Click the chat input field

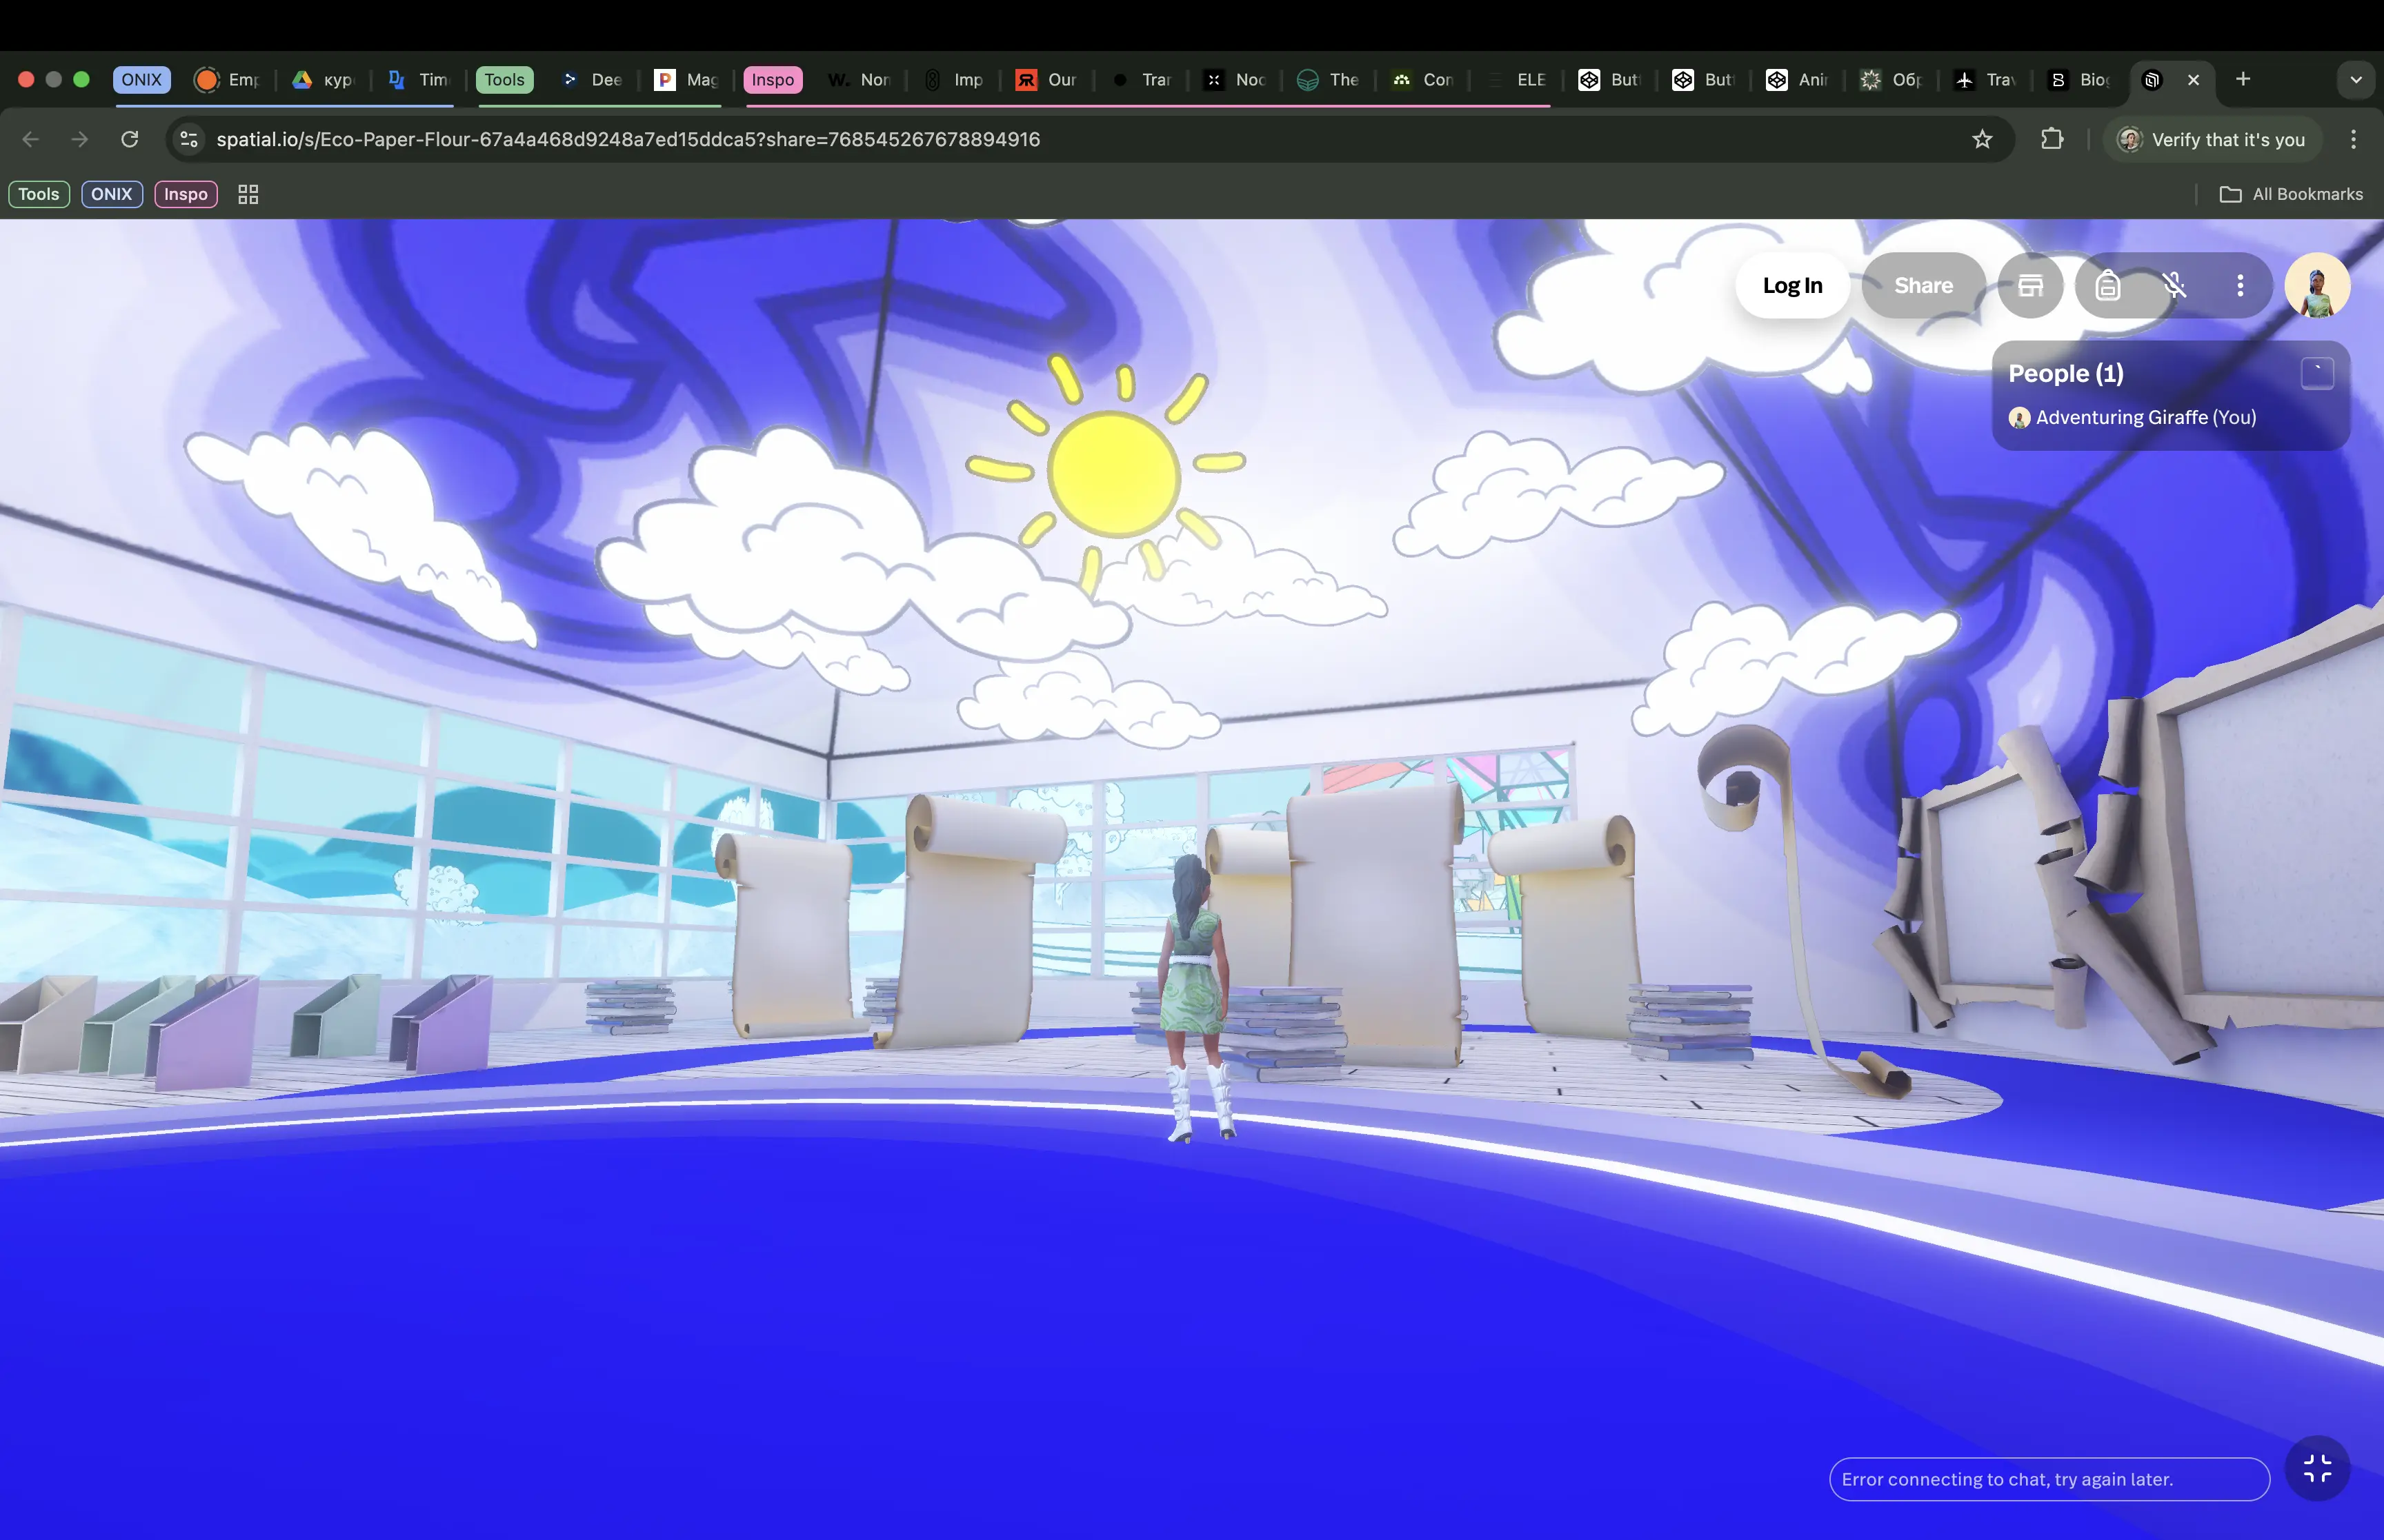tap(2048, 1479)
